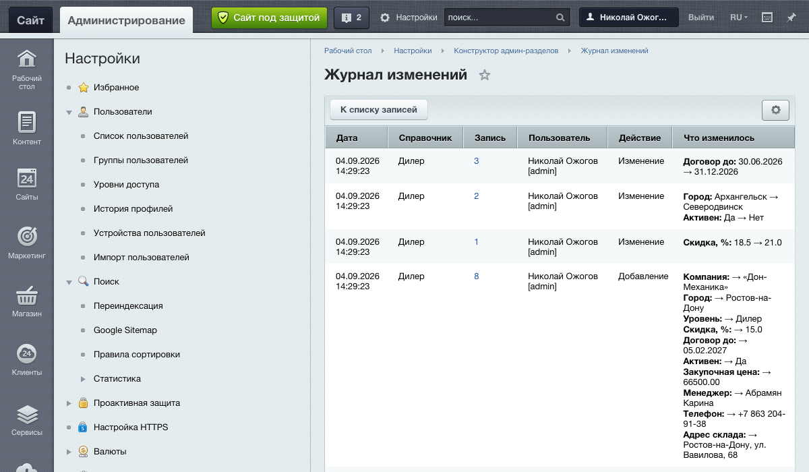This screenshot has width=809, height=472.
Task: Click the keyboard layout icon in header
Action: [x=767, y=18]
